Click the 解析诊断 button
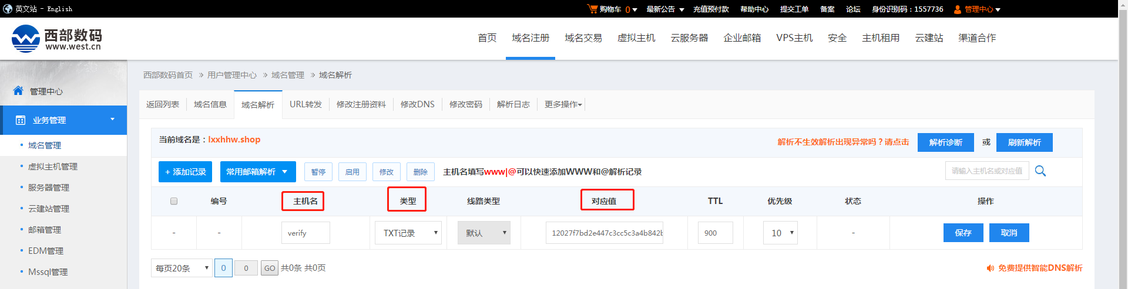This screenshot has width=1128, height=289. click(945, 142)
